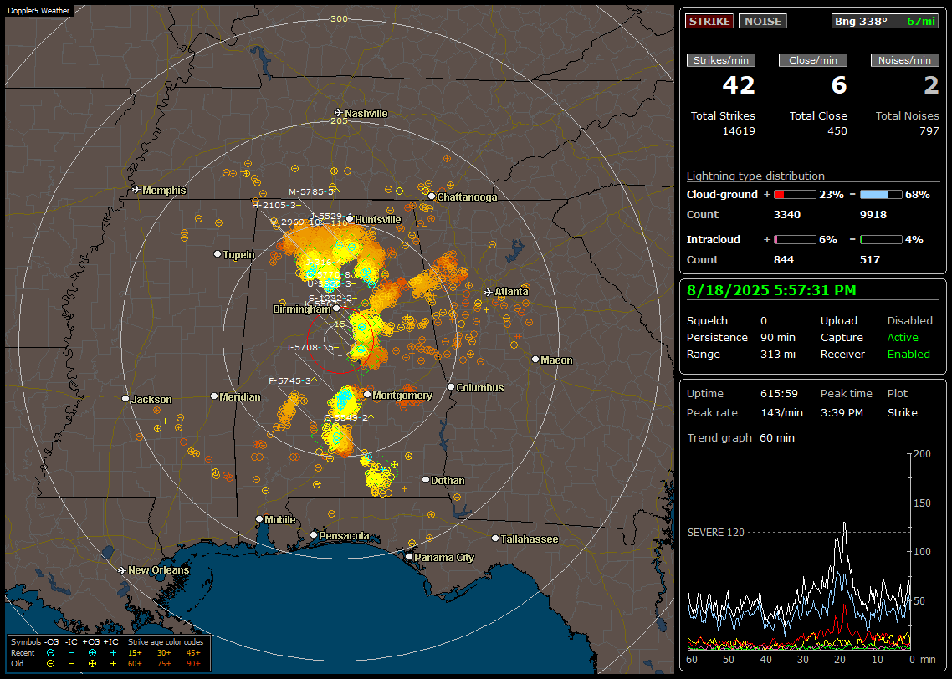This screenshot has width=952, height=679.
Task: Click the Columbus city marker
Action: click(x=451, y=386)
